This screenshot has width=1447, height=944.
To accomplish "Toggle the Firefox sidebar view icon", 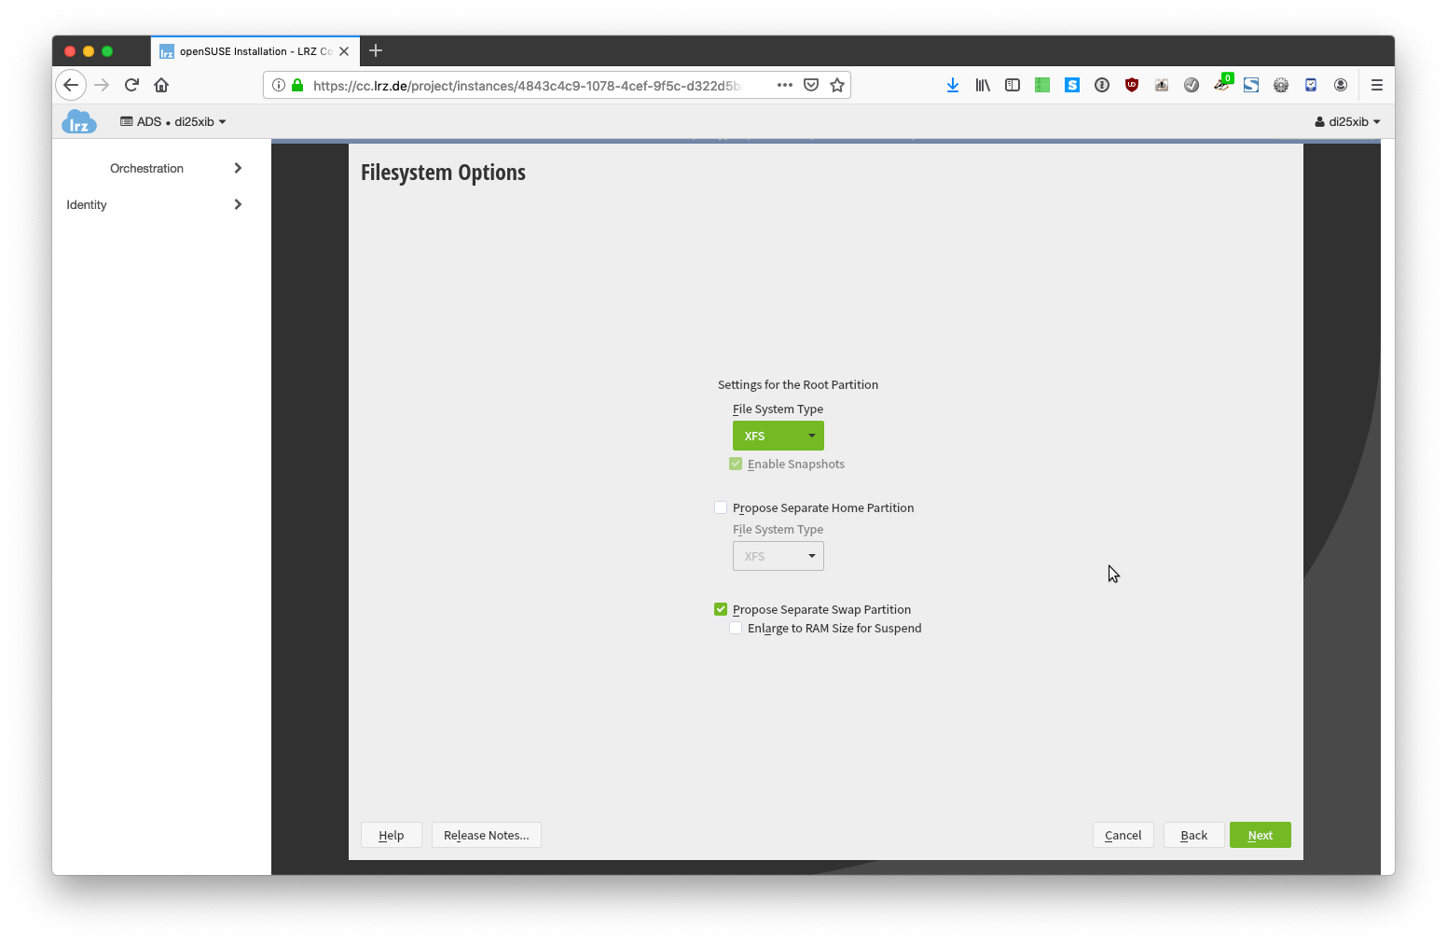I will pyautogui.click(x=1012, y=85).
